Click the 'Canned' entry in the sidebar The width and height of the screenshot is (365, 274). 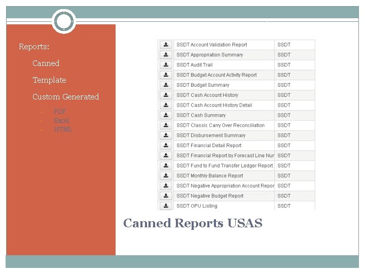point(46,63)
